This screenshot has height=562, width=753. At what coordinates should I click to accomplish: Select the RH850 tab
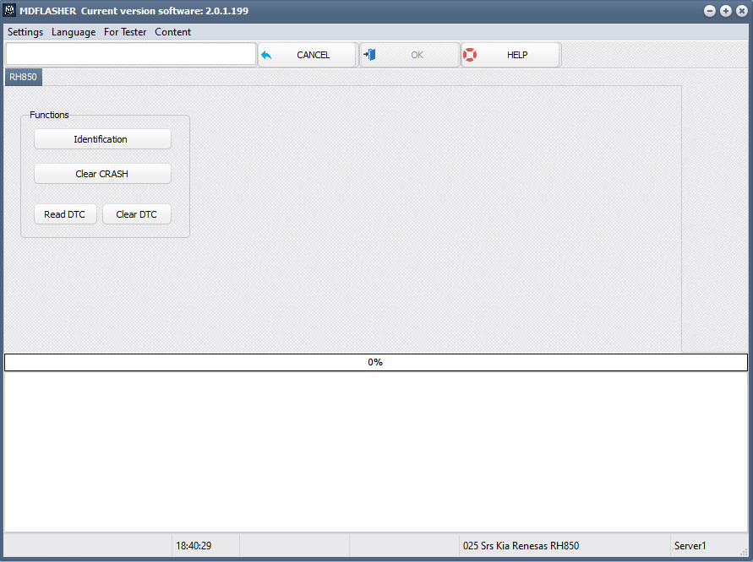pos(23,77)
